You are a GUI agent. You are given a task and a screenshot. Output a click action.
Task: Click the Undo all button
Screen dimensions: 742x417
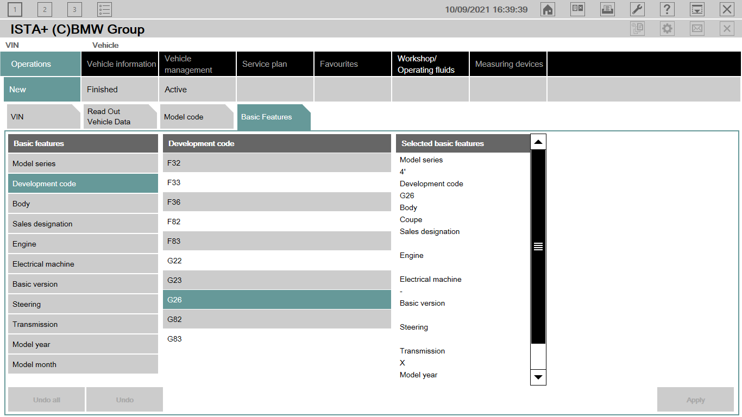(47, 400)
